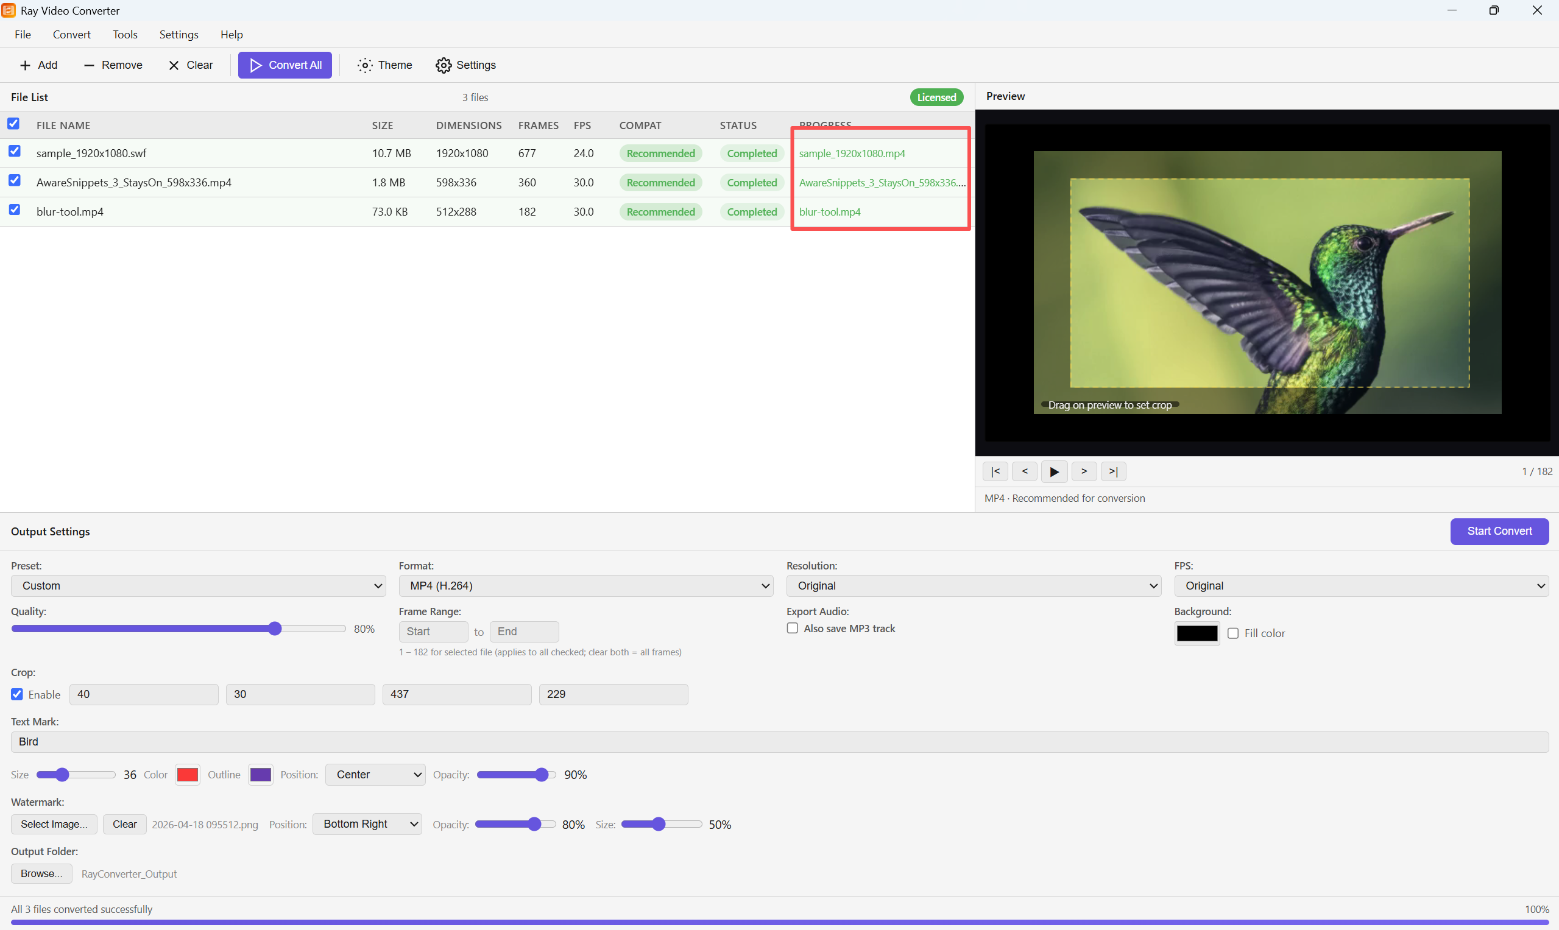Open the Help menu

point(232,35)
